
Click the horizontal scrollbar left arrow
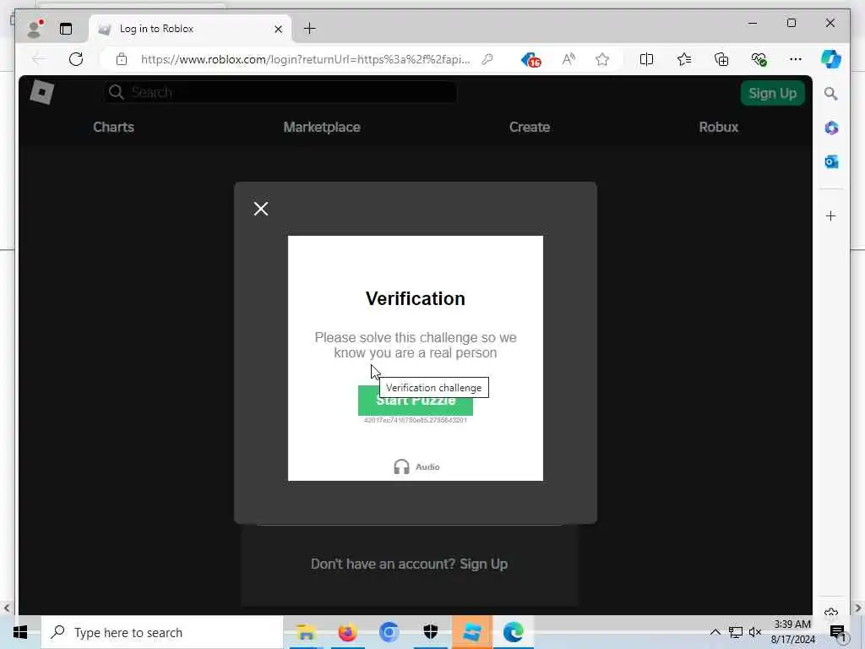(x=7, y=608)
